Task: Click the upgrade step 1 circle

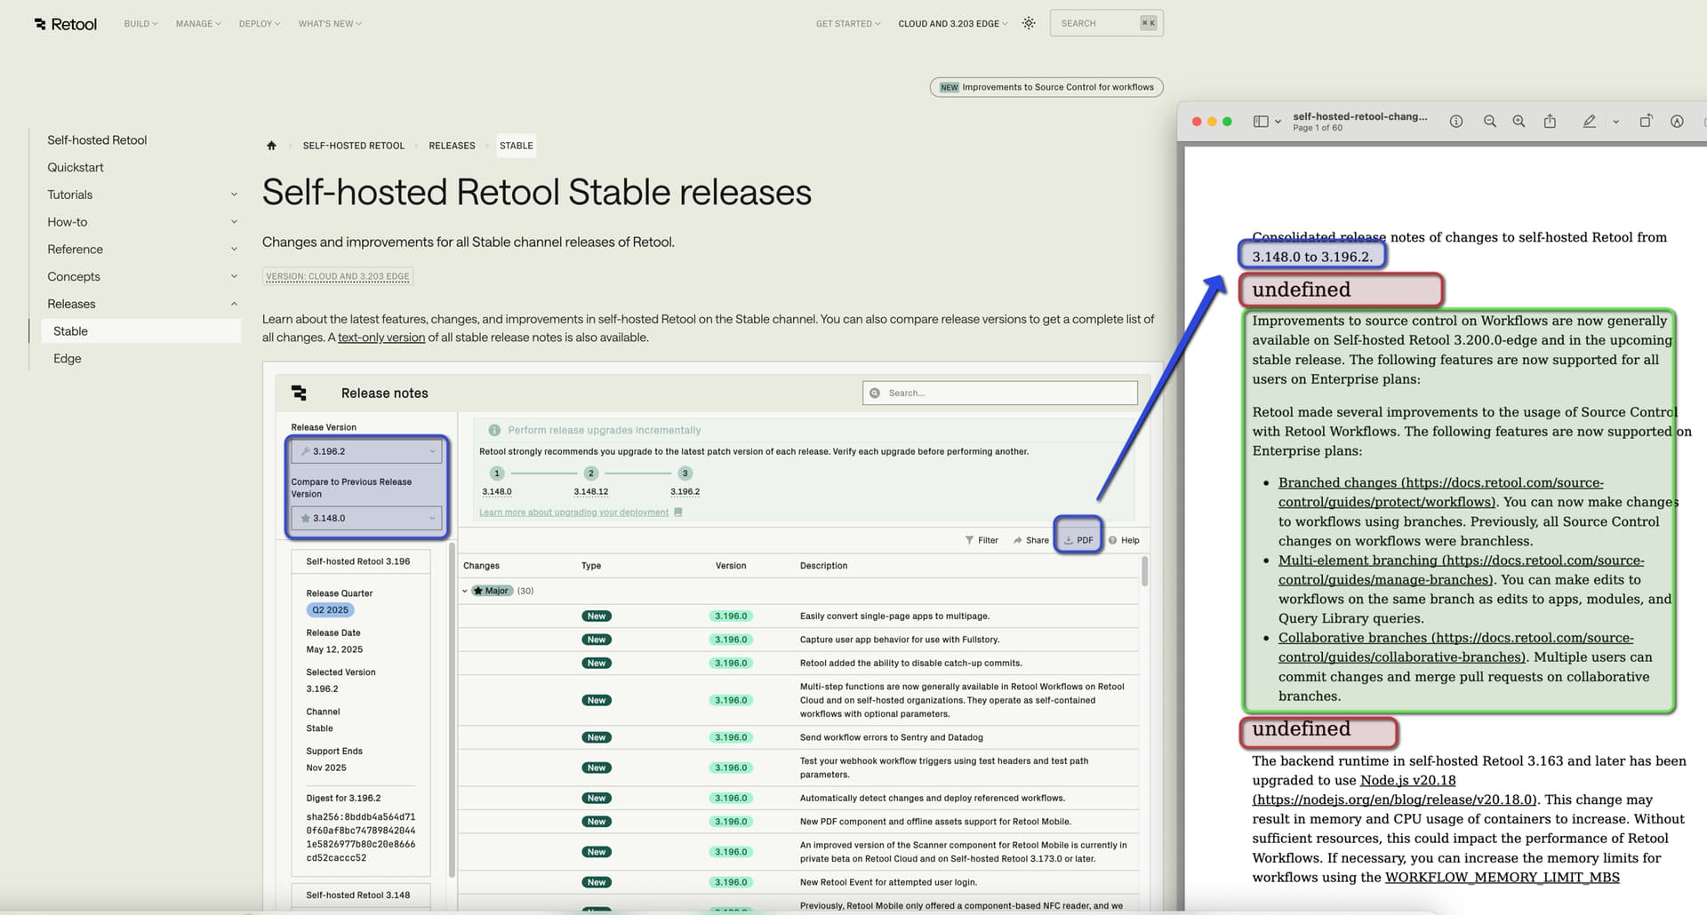Action: [497, 473]
